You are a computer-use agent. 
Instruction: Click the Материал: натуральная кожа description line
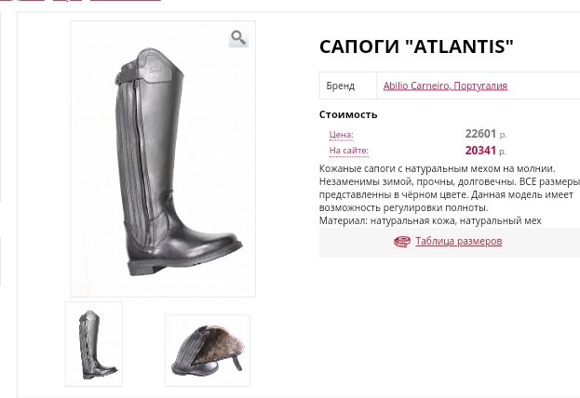(x=429, y=221)
